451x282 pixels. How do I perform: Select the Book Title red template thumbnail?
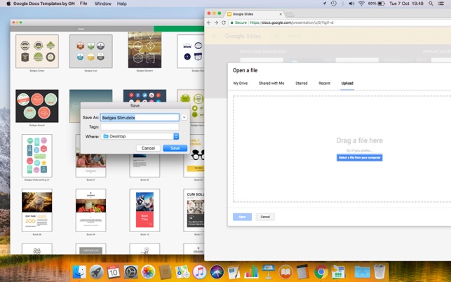tap(144, 210)
